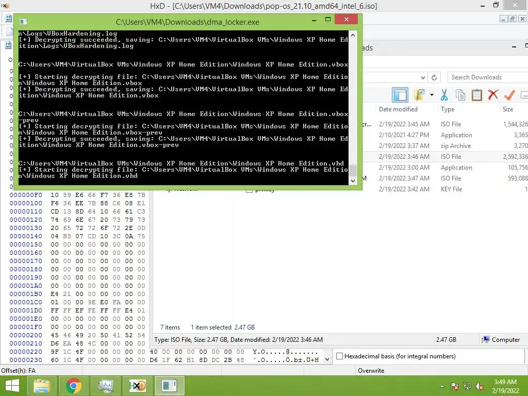Select the KEY File row

coord(445,189)
